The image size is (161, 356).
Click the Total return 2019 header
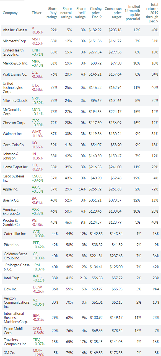[154, 13]
